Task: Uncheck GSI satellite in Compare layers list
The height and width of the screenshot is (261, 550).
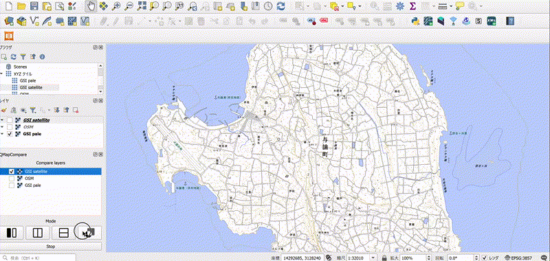Action: (x=12, y=171)
